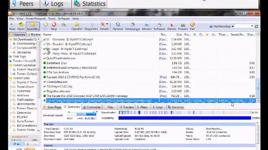Switch to the Channels sidebar tab
This screenshot has height=150, width=268.
18,35
